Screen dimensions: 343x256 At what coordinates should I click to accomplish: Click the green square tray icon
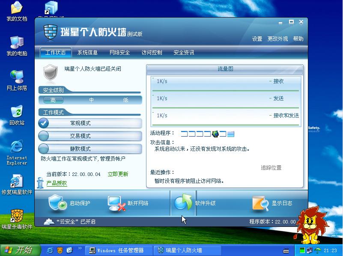click(302, 250)
